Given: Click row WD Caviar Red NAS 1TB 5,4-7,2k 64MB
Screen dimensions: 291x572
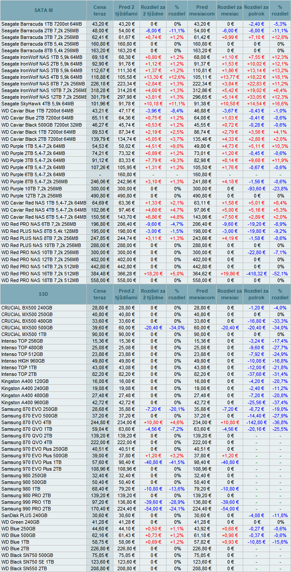Looking at the screenshot, I should click(x=145, y=203).
